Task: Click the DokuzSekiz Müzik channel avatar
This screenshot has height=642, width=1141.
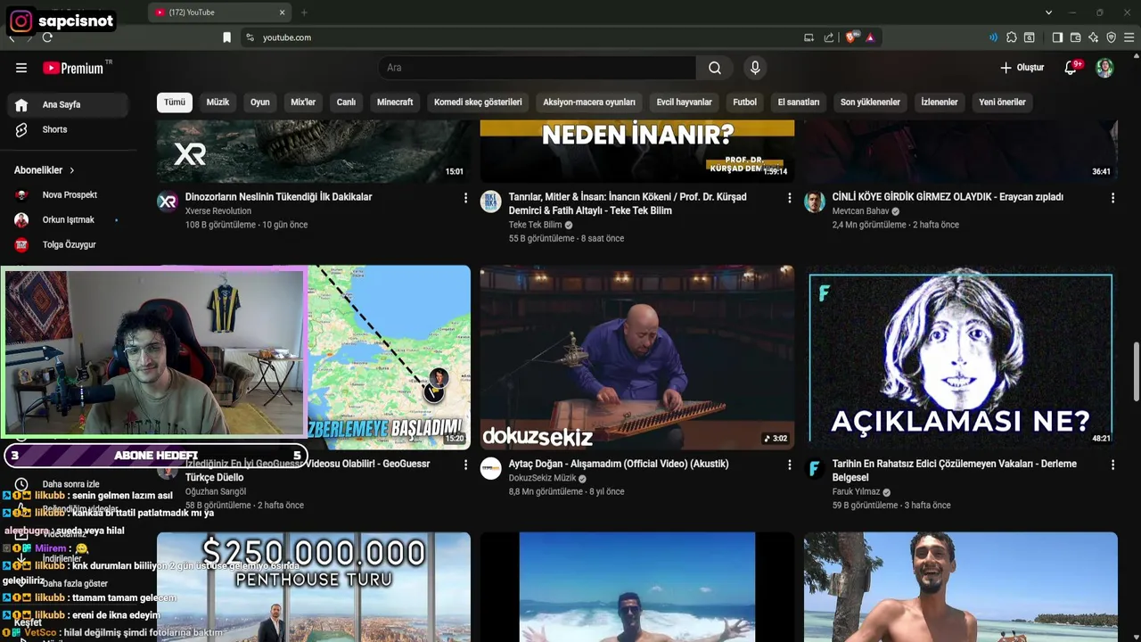Action: coord(490,468)
